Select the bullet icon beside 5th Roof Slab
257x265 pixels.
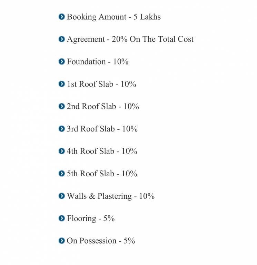62,174
